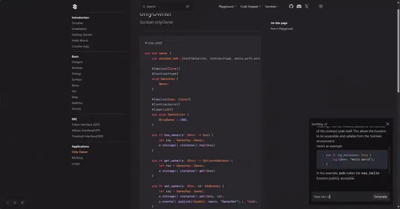Open the Code Snippet external link
Image resolution: width=400 pixels, height=209 pixels.
(x=250, y=6)
